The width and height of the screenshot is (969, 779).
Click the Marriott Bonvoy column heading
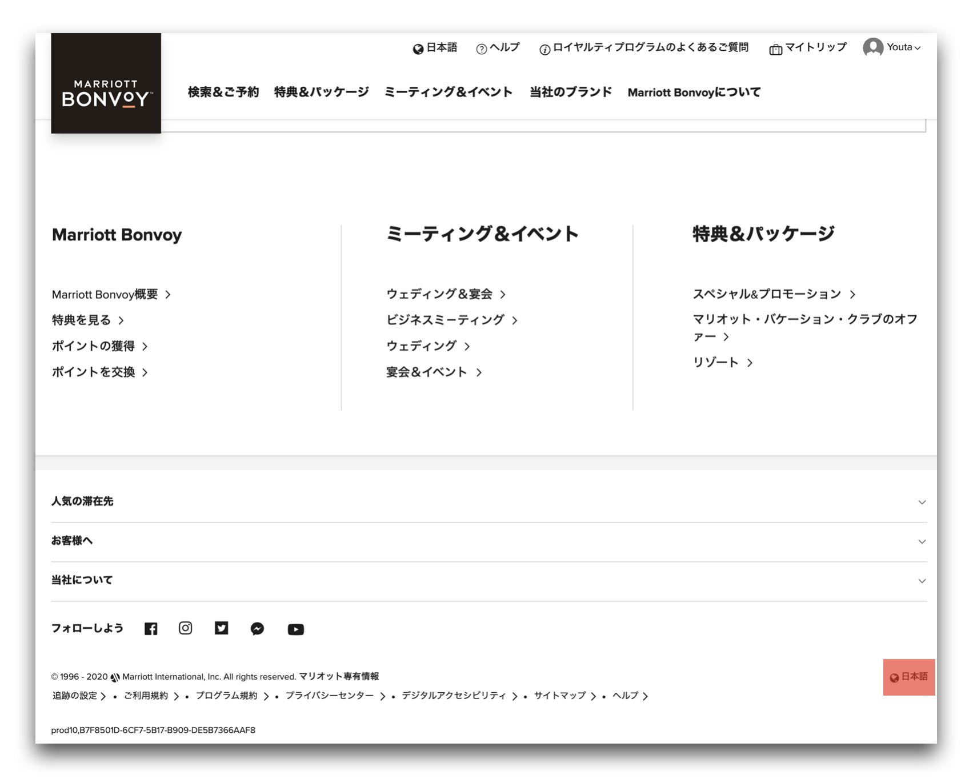117,235
